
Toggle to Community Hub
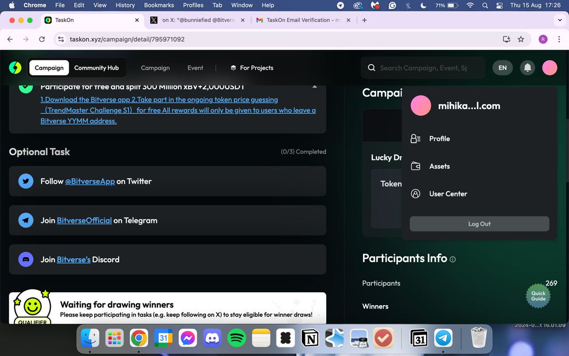tap(96, 68)
